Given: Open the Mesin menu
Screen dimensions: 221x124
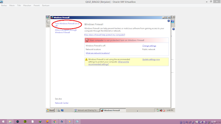Looking at the screenshot, I should 12,6.
